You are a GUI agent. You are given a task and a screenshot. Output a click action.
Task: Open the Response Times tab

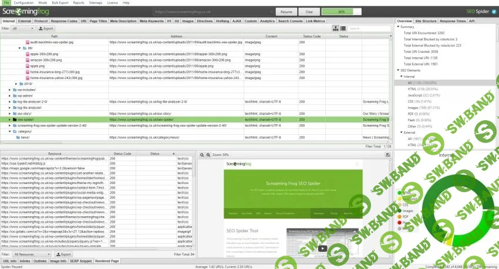tap(453, 21)
